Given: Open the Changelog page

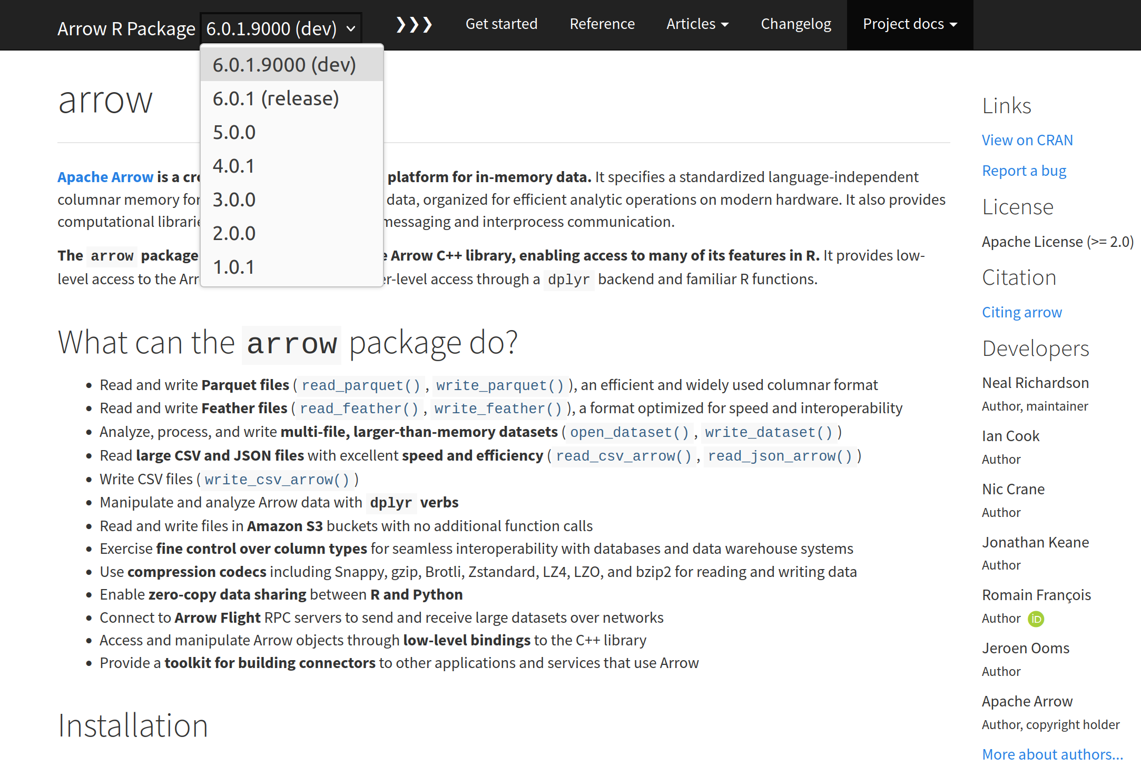Looking at the screenshot, I should click(796, 24).
